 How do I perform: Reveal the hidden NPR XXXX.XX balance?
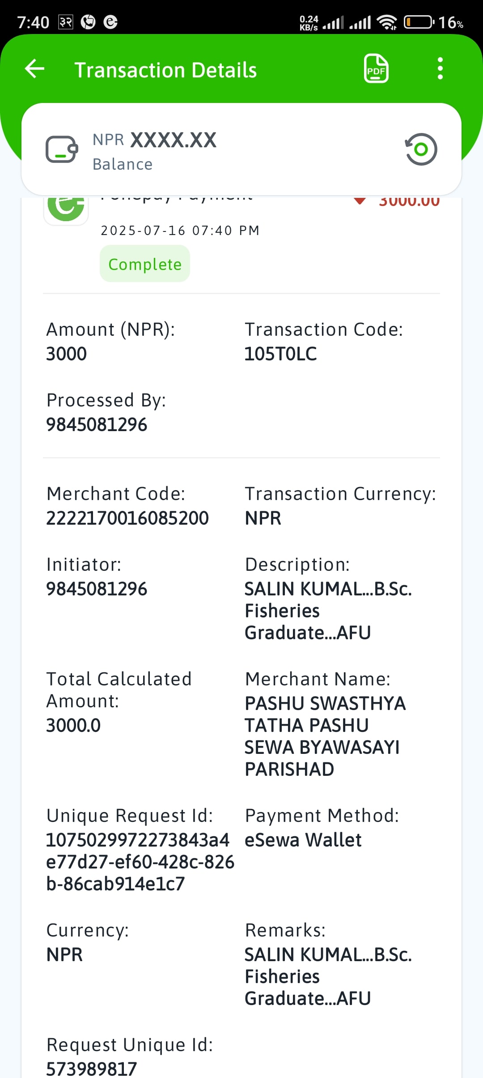155,140
